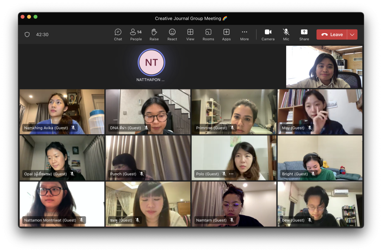Select Nattamon Montriwat's video tile
Viewport: 382px width, 252px height.
[x=62, y=204]
